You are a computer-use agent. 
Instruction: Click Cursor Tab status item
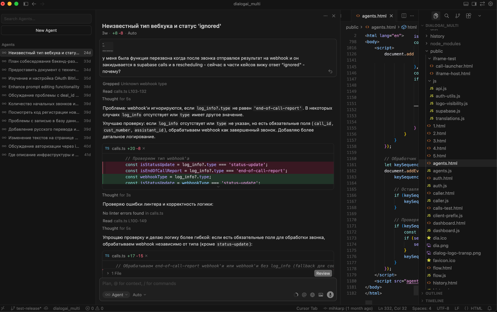point(307,308)
